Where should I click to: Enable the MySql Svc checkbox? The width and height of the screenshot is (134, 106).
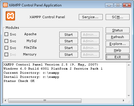[6, 41]
